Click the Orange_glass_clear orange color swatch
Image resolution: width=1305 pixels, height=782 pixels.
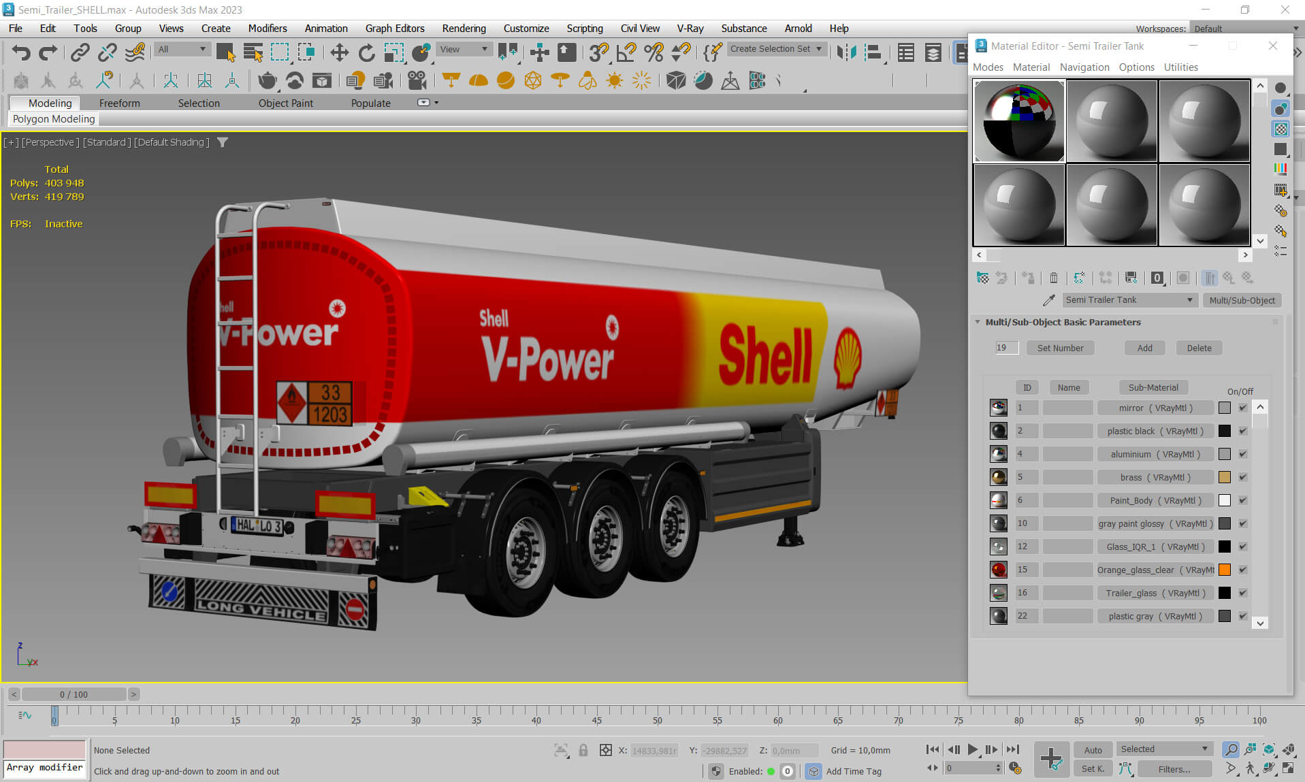pyautogui.click(x=1224, y=570)
